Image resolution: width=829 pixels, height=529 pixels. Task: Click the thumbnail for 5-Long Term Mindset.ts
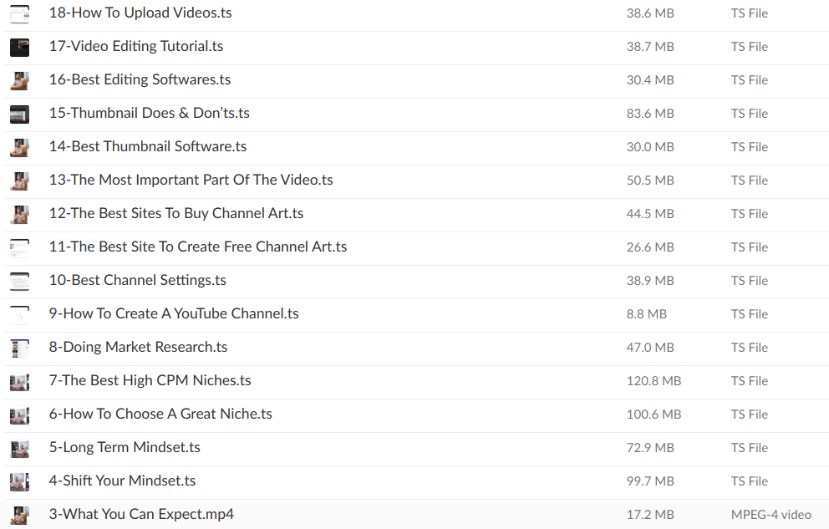tap(19, 448)
